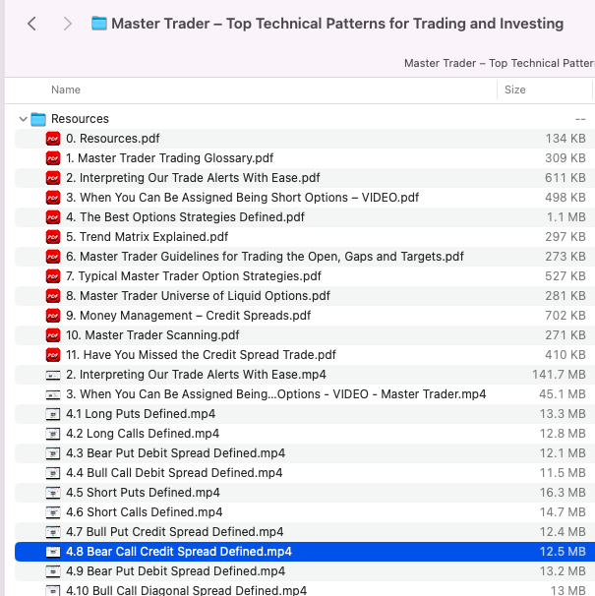Click the PDF icon of the Trade Alerts With Ease.pdf file
Viewport: 595px width, 596px height.
click(x=53, y=178)
